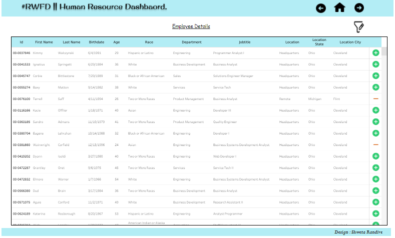Click orange minus icon for Wainwright row
The image size is (395, 238).
[375, 144]
